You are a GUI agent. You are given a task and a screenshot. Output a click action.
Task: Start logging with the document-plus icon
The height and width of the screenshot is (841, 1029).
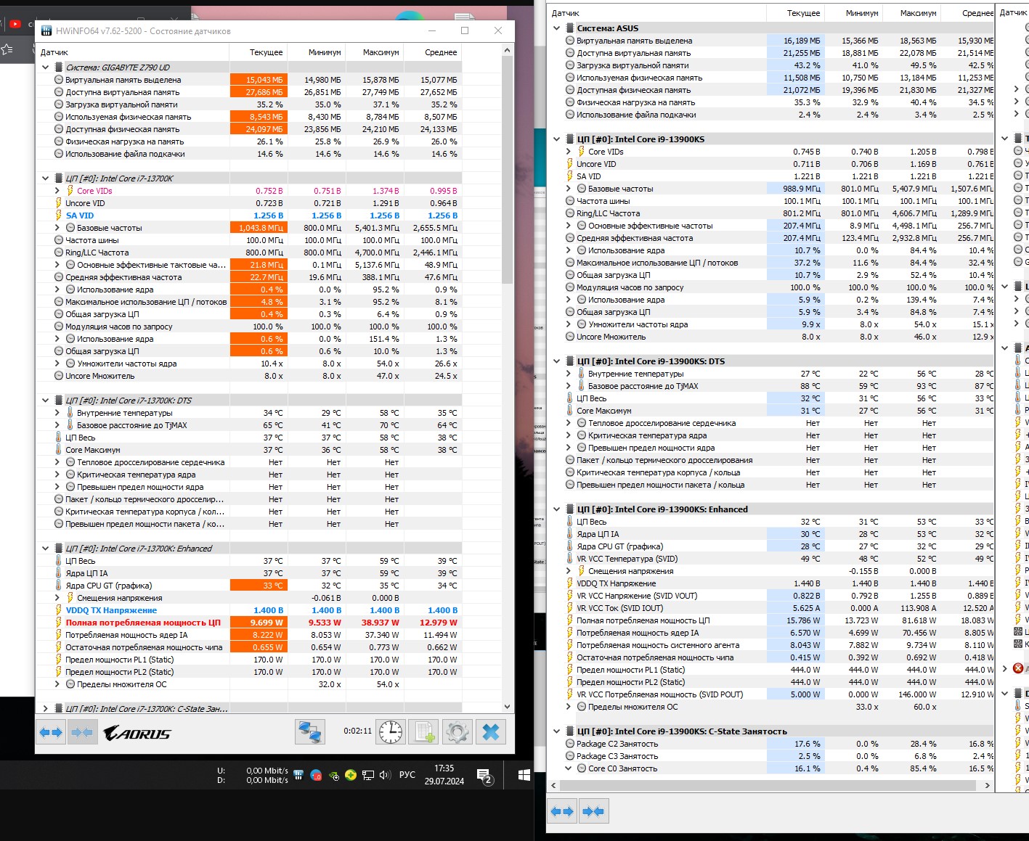pos(423,732)
